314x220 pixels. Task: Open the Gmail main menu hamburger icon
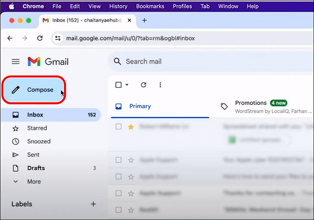[16, 62]
